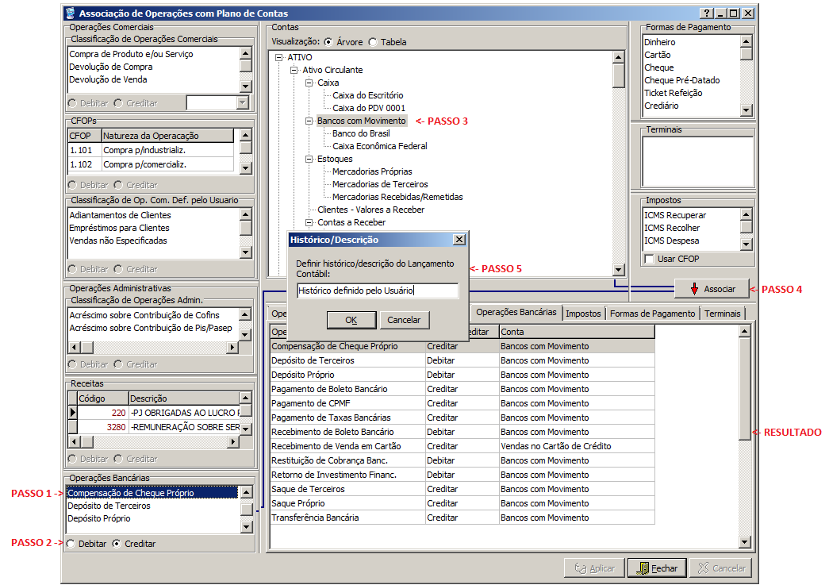829x585 pixels.
Task: Click the Aplicar button at bottom
Action: 594,568
